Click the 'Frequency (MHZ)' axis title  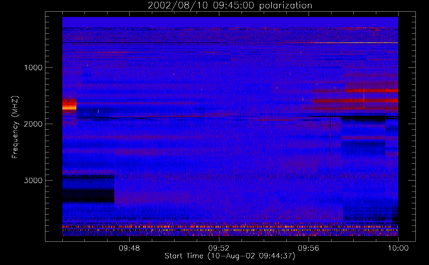pyautogui.click(x=15, y=127)
